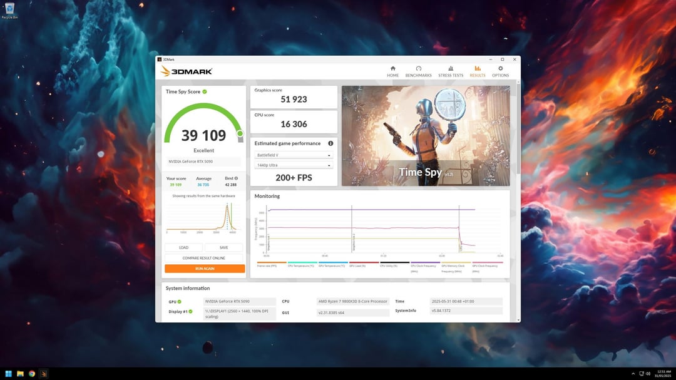Click the System information heading
Screen dimensions: 676x380
tap(188, 288)
